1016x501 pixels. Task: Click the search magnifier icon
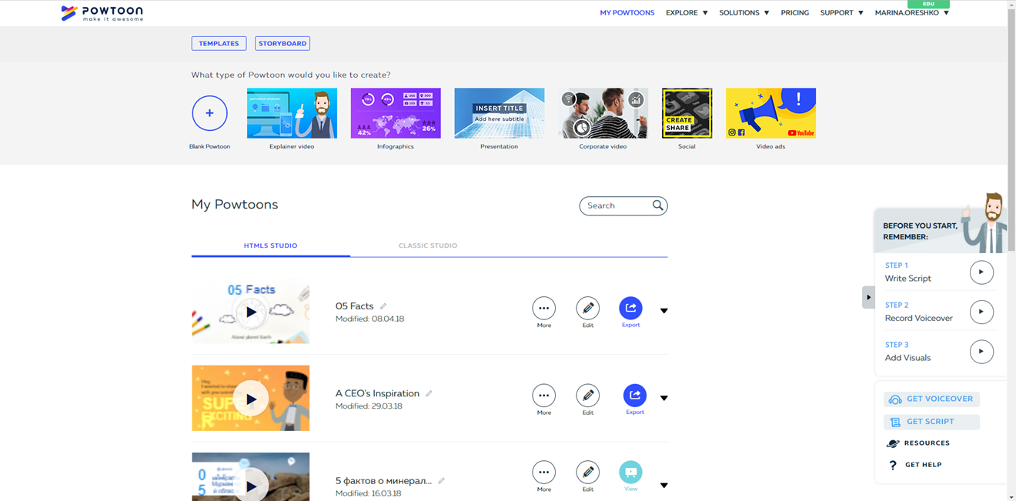pyautogui.click(x=657, y=205)
